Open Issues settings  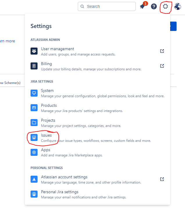pyautogui.click(x=97, y=138)
